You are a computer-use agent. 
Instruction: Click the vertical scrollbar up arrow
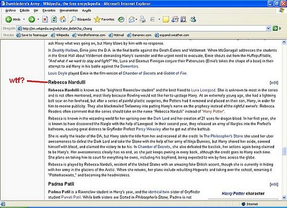tap(284, 42)
